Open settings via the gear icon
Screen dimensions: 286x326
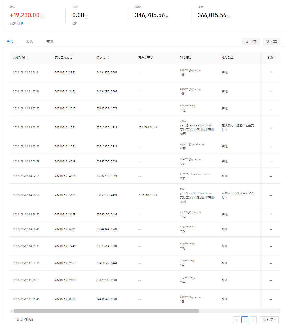(x=271, y=41)
